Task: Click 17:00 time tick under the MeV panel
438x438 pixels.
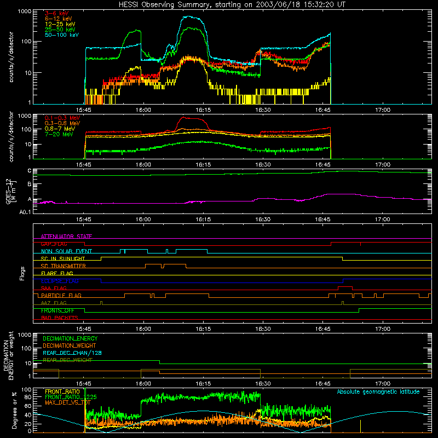Action: point(382,165)
